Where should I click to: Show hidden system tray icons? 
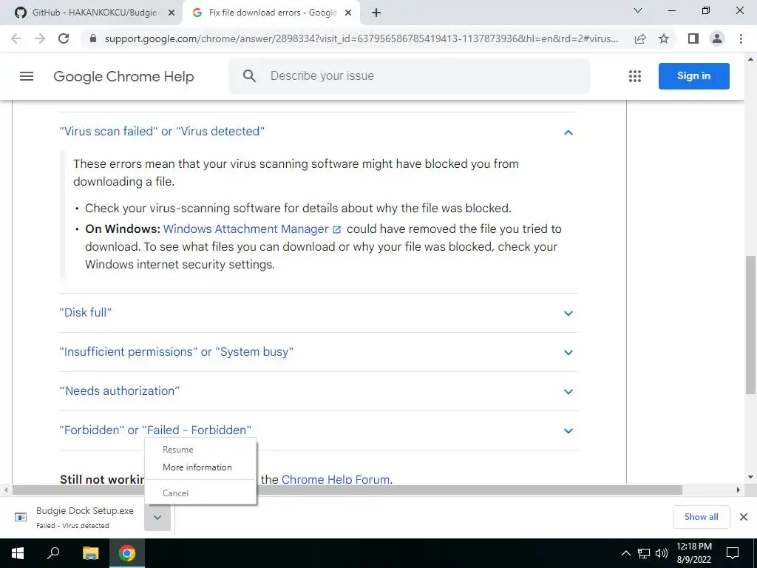pyautogui.click(x=625, y=553)
